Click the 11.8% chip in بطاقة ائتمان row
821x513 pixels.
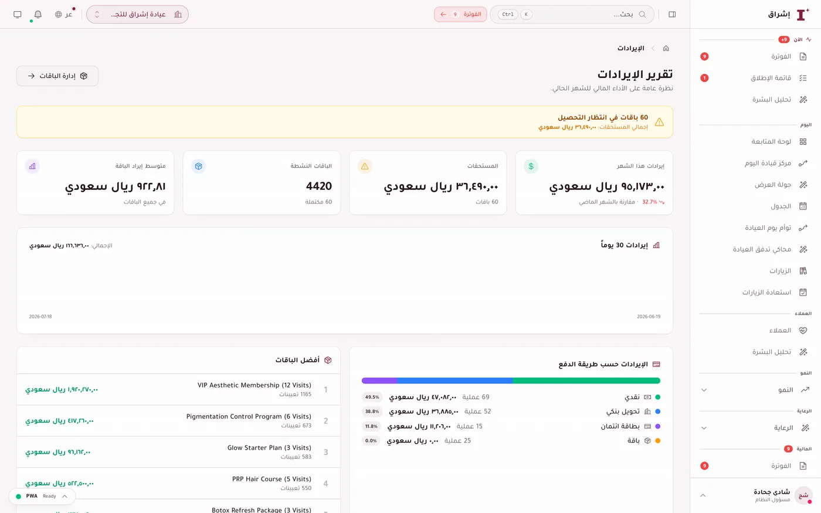click(x=372, y=426)
